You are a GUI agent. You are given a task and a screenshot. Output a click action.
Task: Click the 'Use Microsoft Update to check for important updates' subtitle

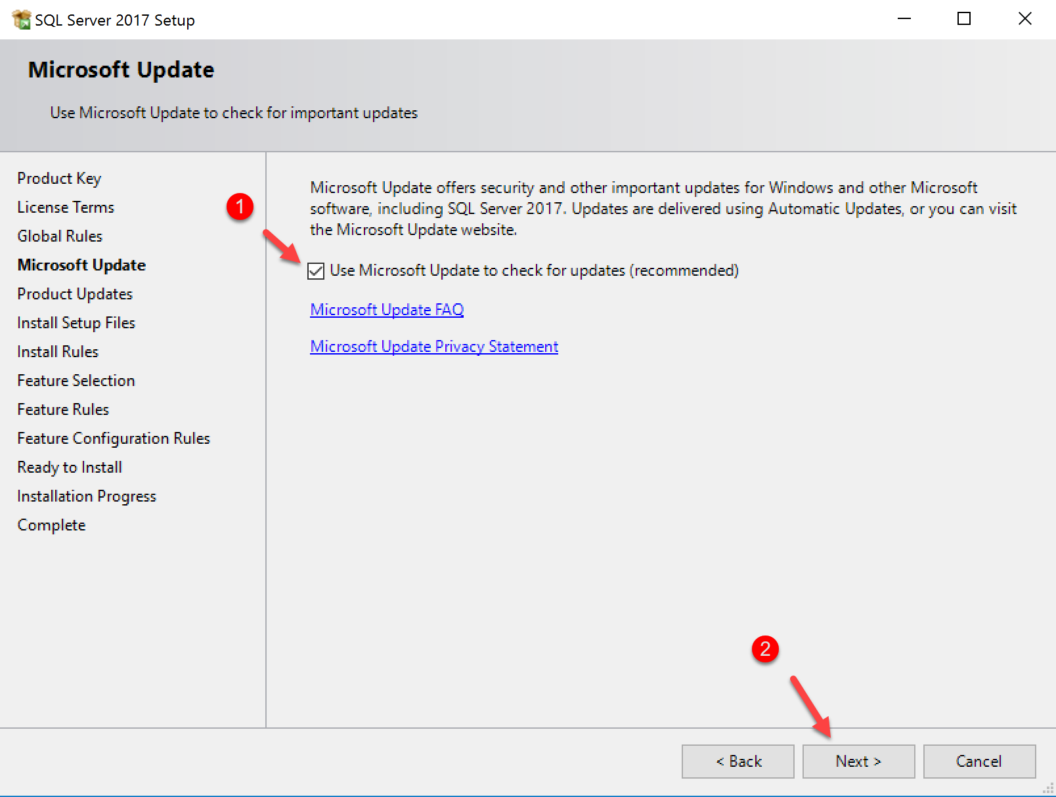[234, 113]
